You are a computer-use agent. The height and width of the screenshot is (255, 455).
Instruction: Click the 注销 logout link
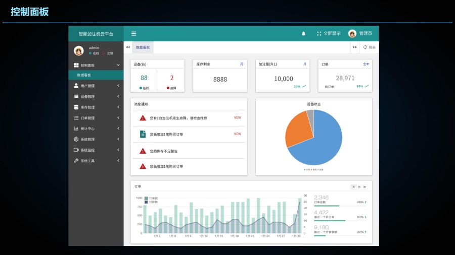tap(109, 53)
